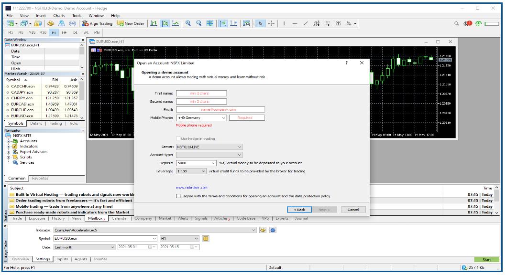Open the www.nsbroker.com link
This screenshot has height=275, width=506.
click(x=192, y=188)
